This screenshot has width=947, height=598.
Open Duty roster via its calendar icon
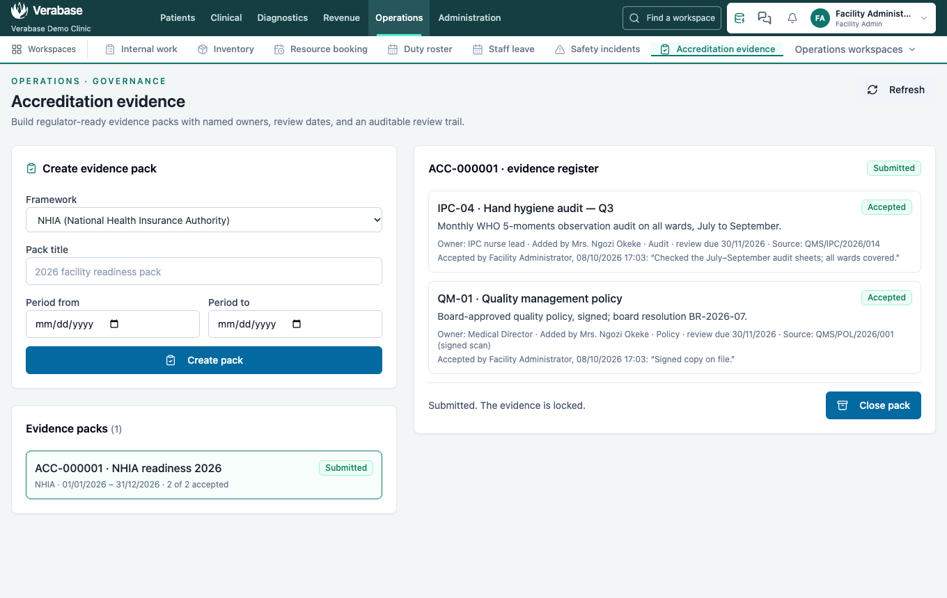pyautogui.click(x=393, y=49)
